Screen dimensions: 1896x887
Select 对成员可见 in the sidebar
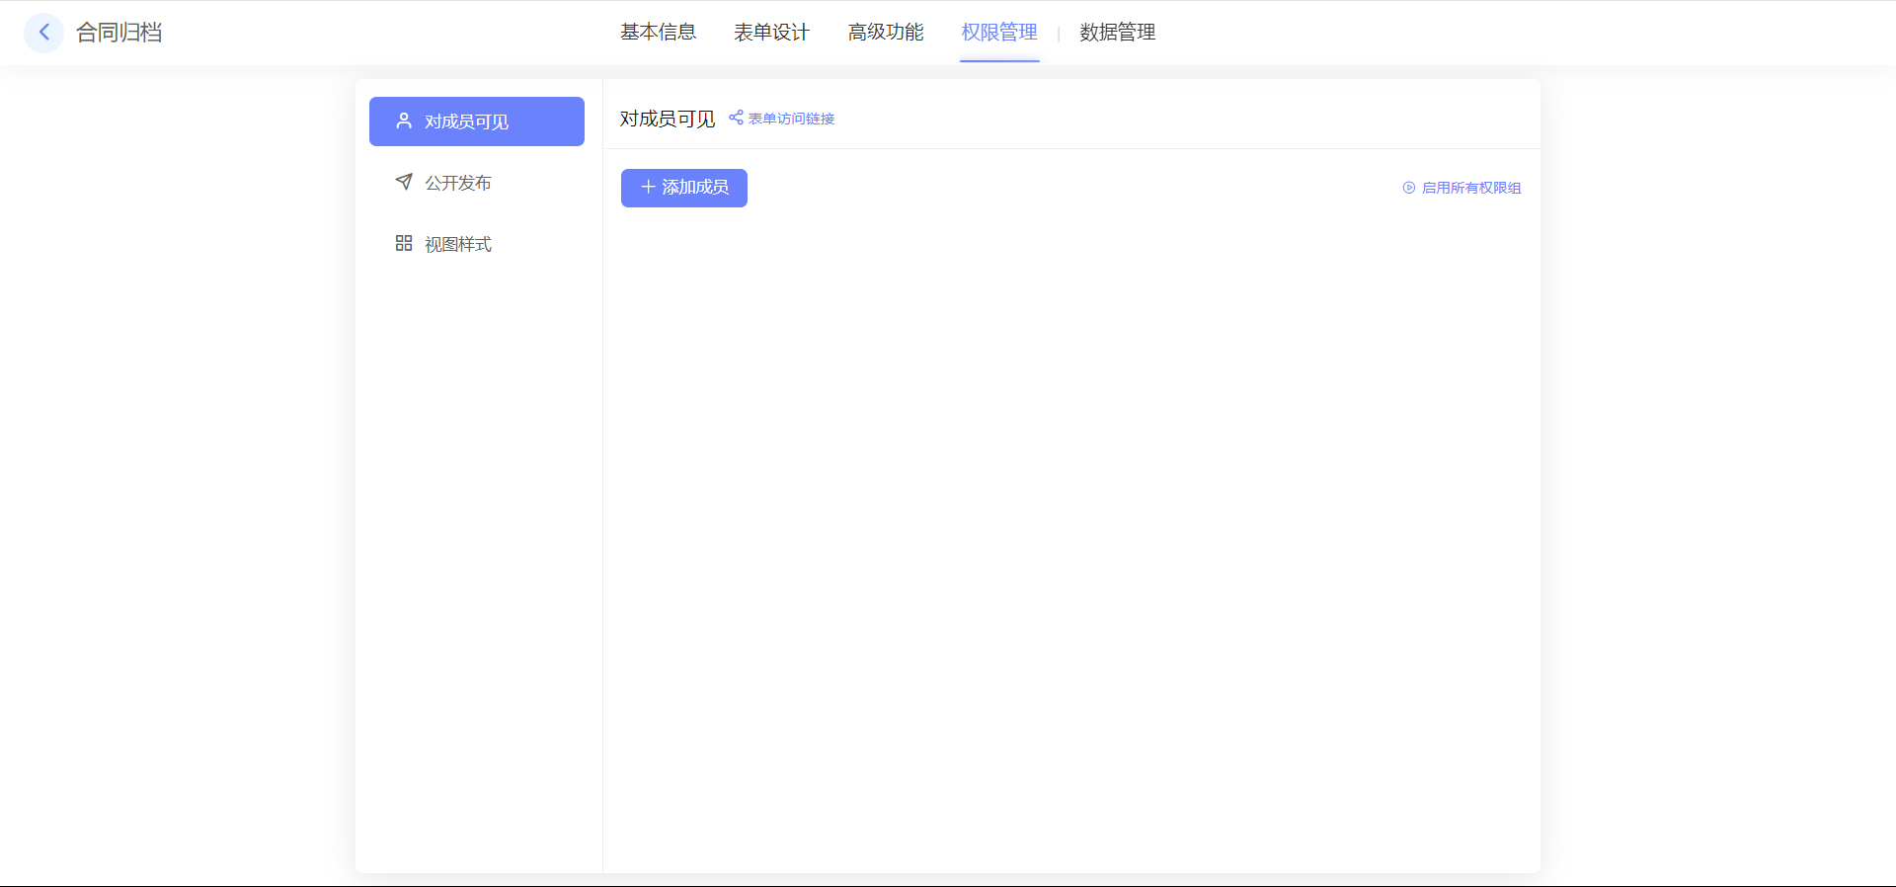click(466, 121)
